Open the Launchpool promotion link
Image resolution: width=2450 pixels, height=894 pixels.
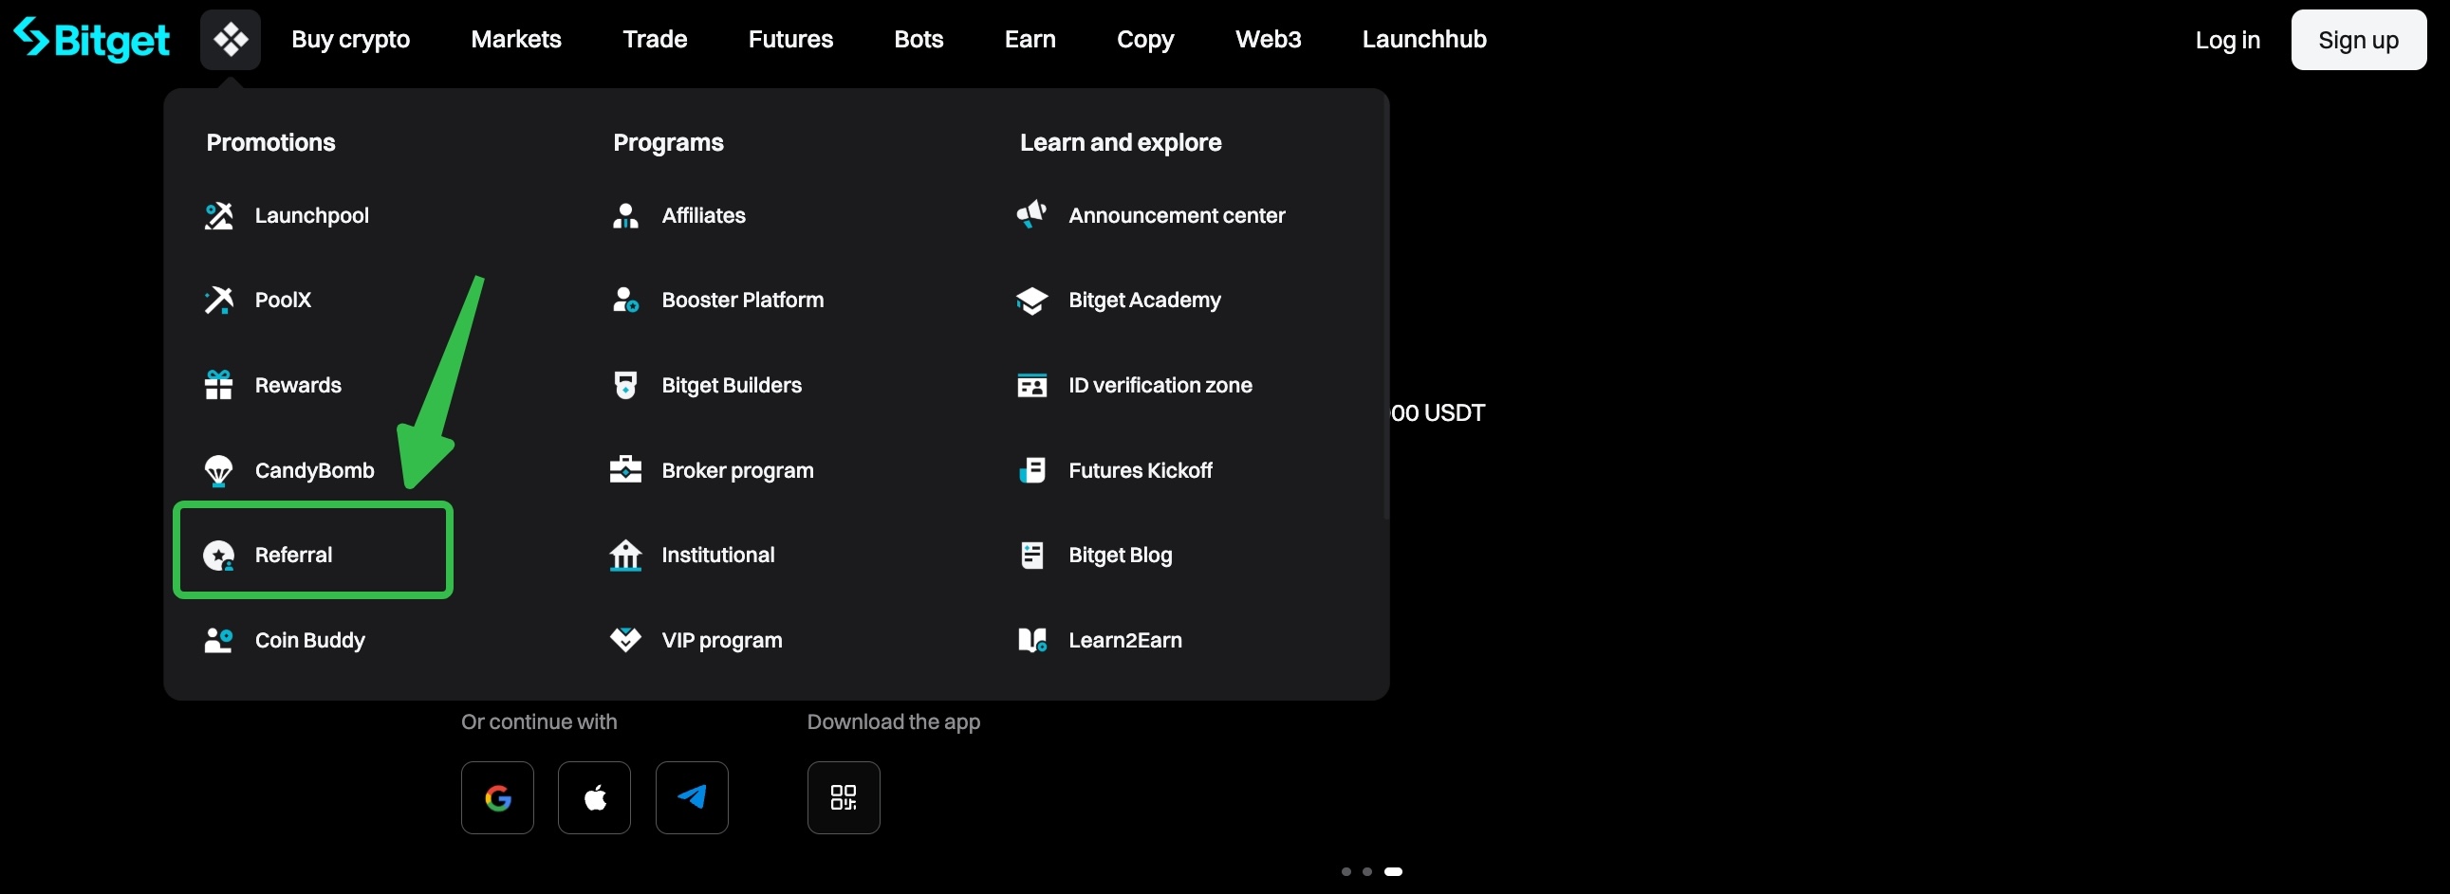coord(312,215)
